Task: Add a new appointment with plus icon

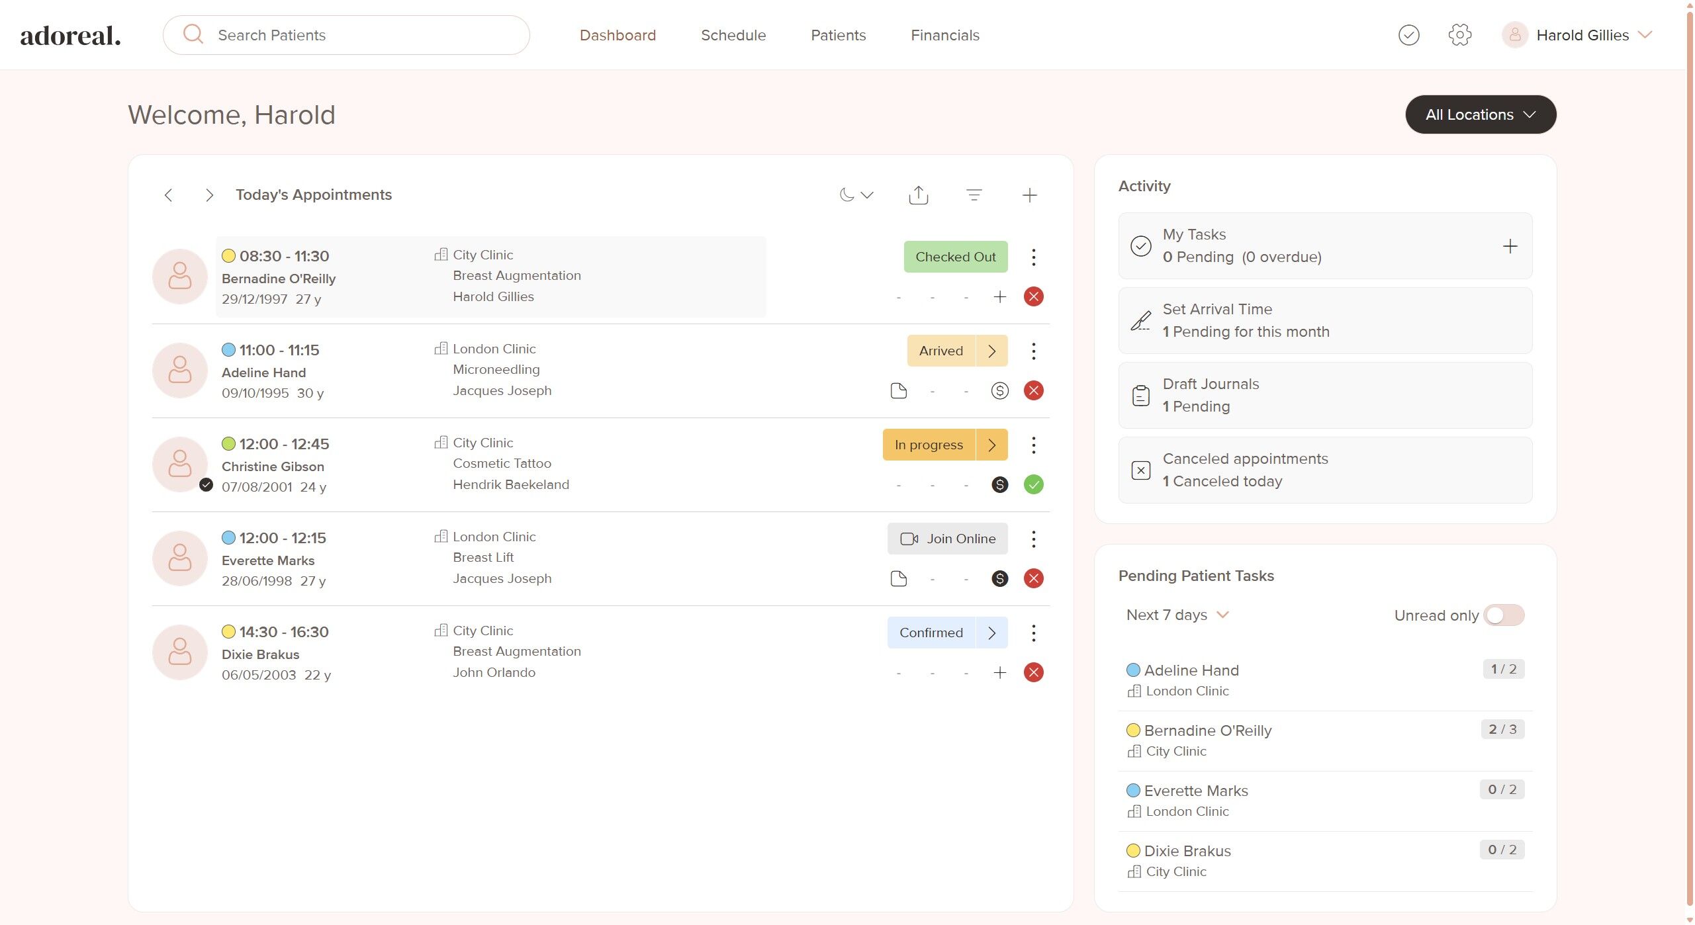Action: click(1029, 195)
